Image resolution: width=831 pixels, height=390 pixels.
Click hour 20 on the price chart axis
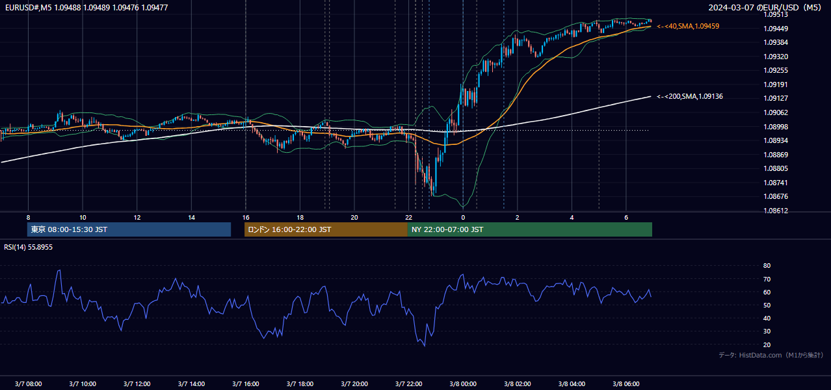click(354, 217)
